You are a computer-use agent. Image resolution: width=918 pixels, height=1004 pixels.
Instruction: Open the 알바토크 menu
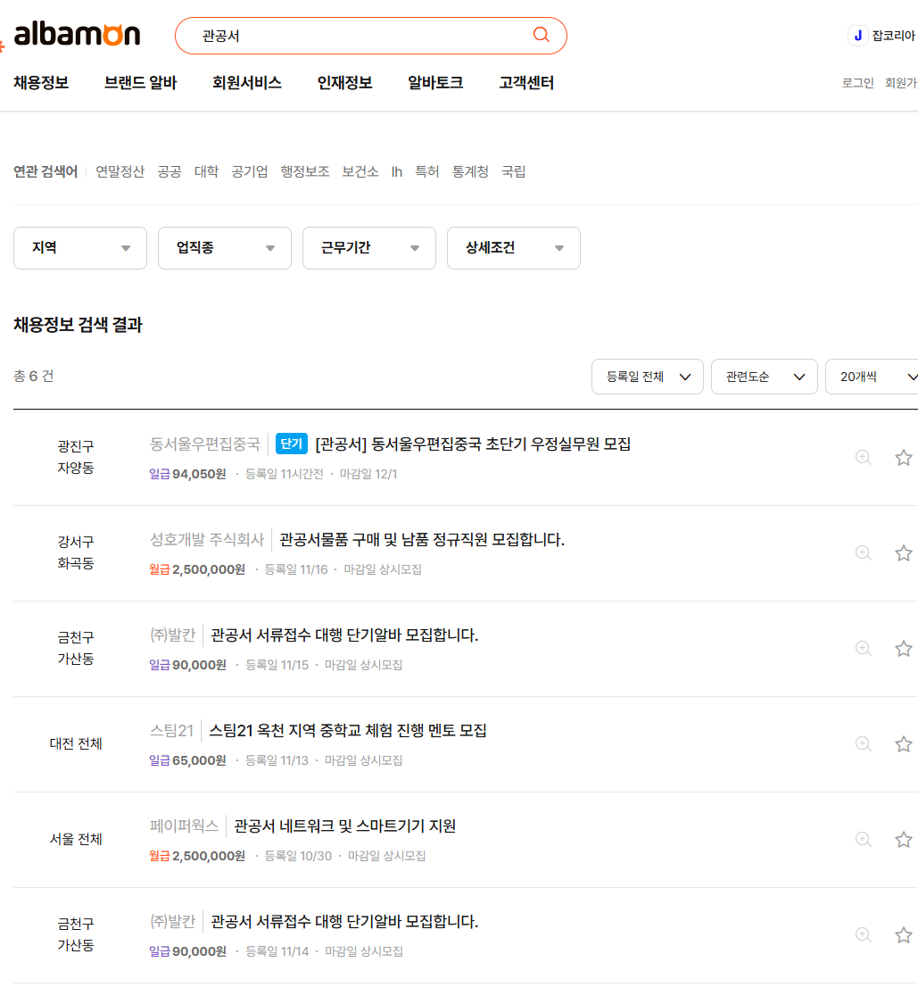coord(435,83)
